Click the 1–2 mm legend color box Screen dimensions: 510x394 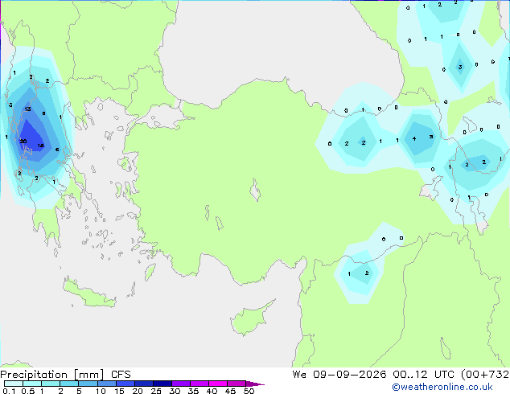[51, 384]
